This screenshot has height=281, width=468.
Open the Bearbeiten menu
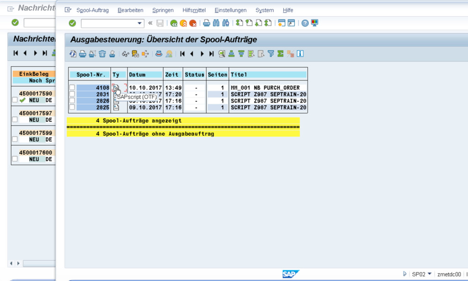pos(130,10)
